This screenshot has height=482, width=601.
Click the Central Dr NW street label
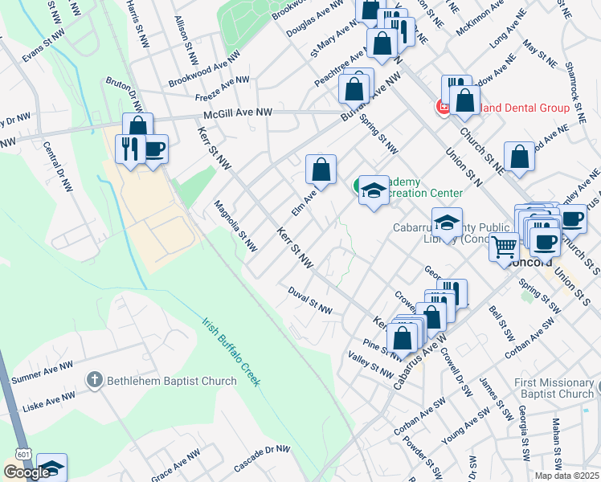(58, 166)
